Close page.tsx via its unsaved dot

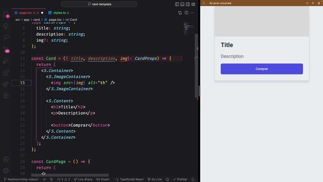pos(42,13)
